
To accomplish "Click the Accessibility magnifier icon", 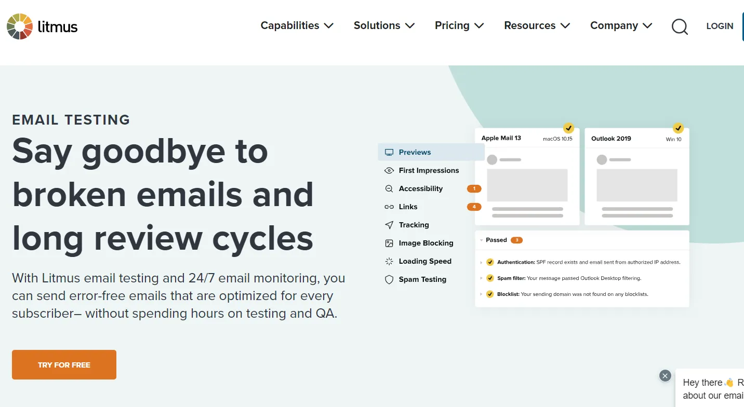I will coord(389,188).
